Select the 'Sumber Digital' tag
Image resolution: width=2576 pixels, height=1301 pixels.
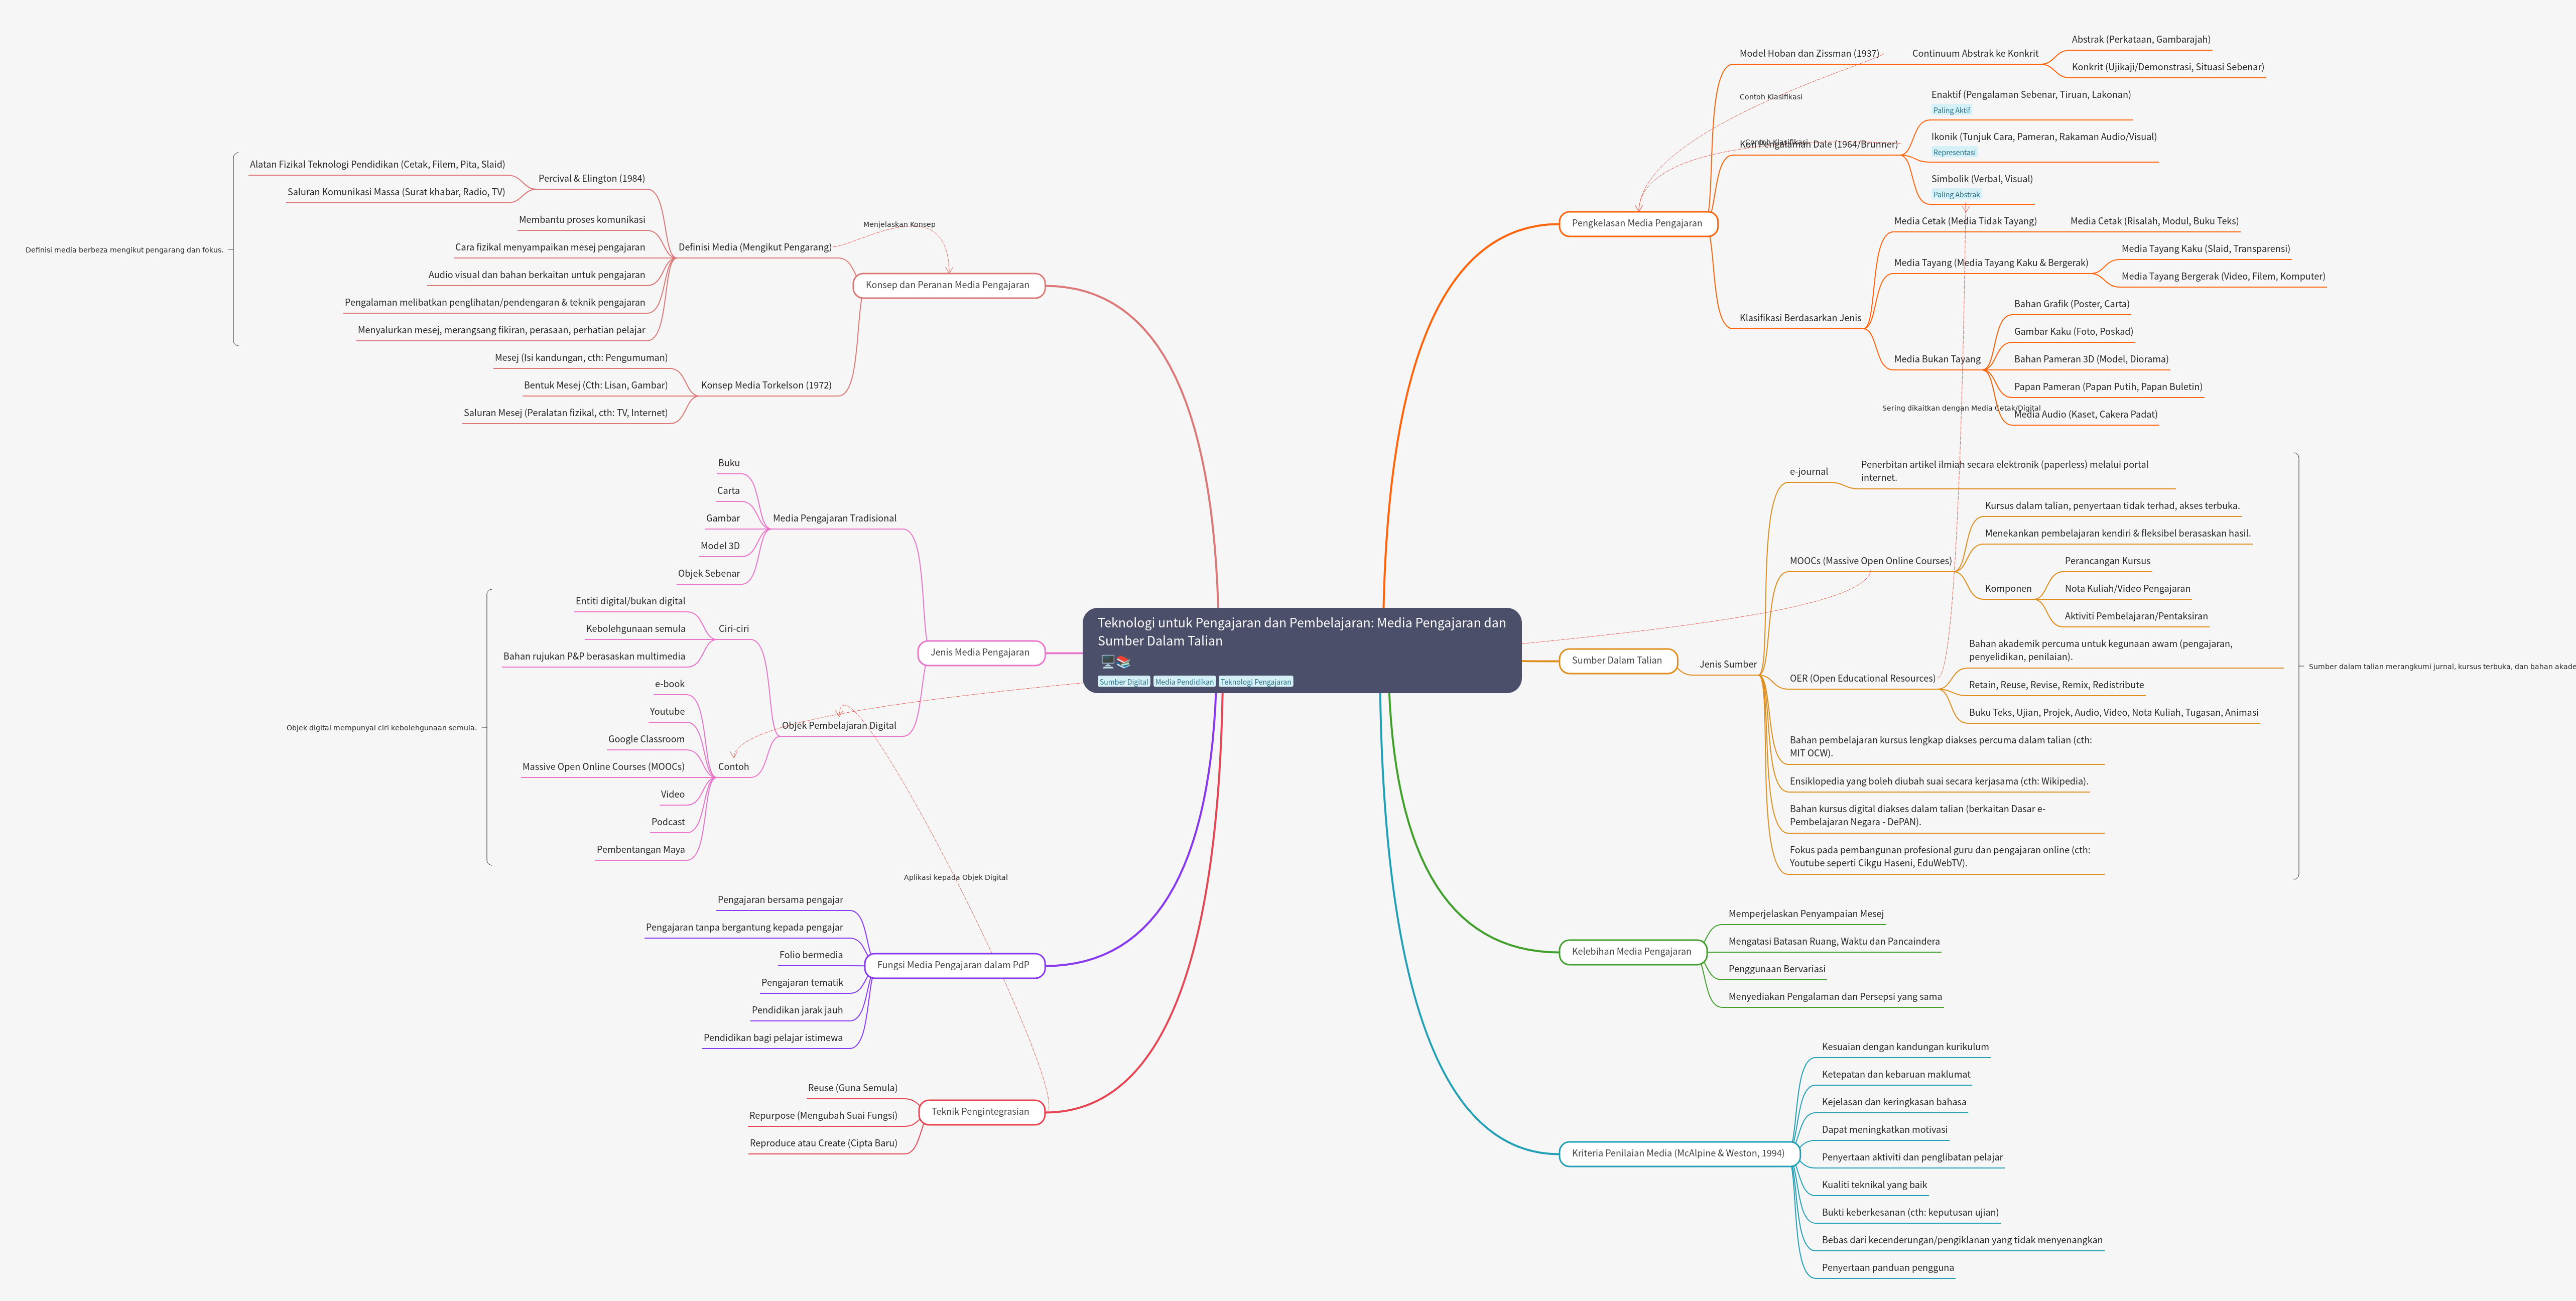[1123, 682]
